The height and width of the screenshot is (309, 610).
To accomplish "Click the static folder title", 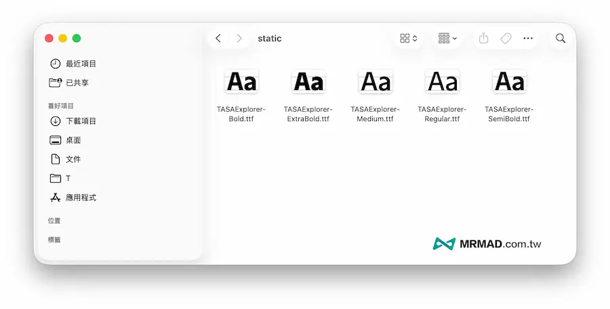I will pyautogui.click(x=270, y=38).
